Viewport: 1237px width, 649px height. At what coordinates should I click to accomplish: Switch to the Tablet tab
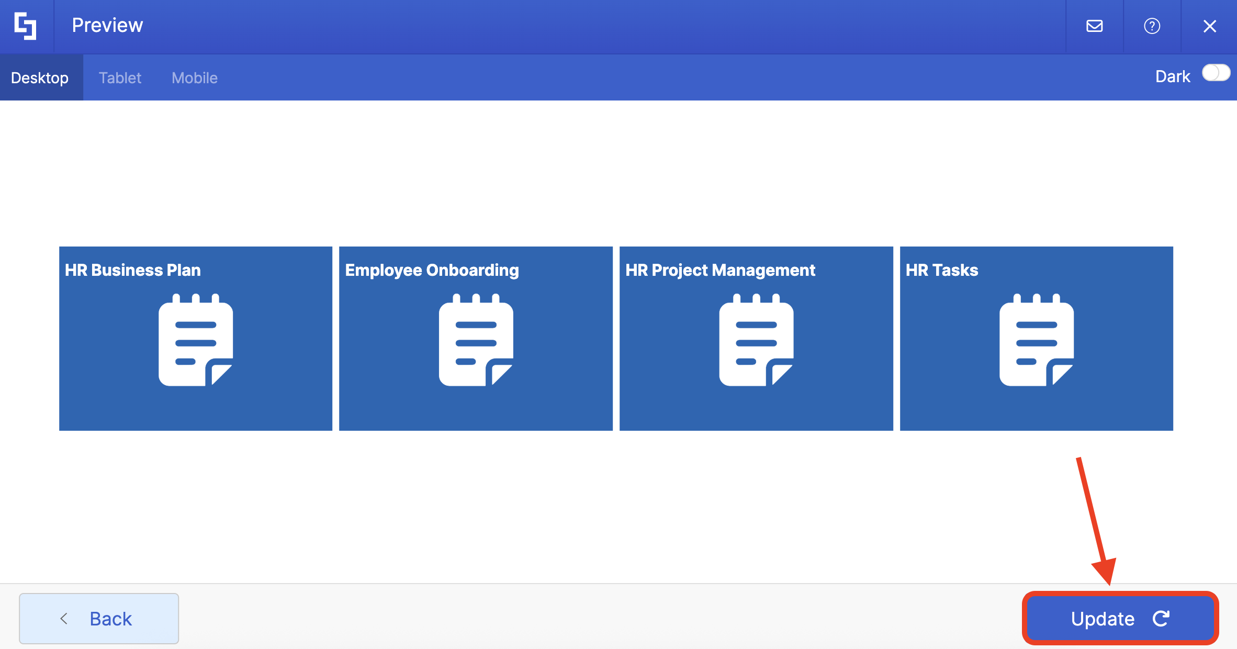[x=120, y=78]
